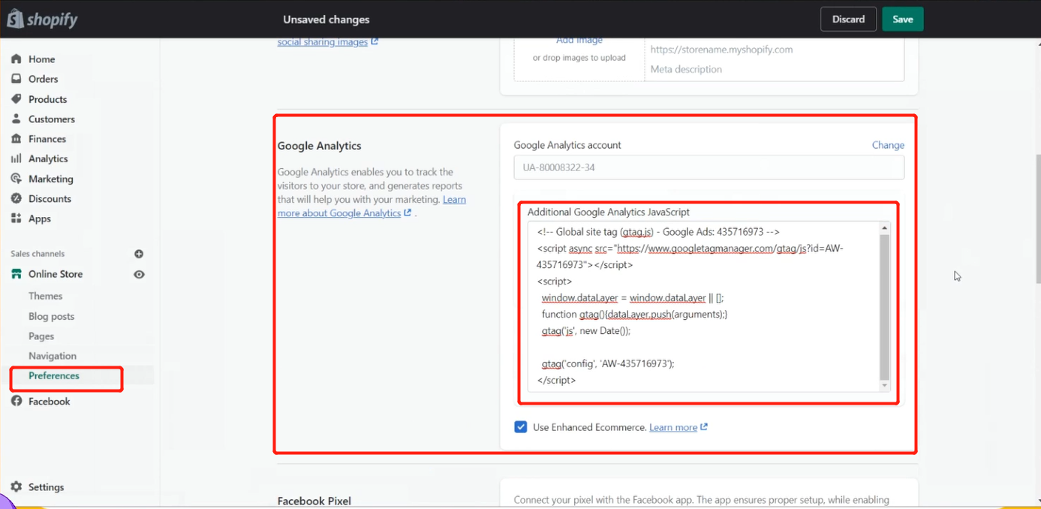1041x509 pixels.
Task: Click the Settings gear icon
Action: click(16, 487)
